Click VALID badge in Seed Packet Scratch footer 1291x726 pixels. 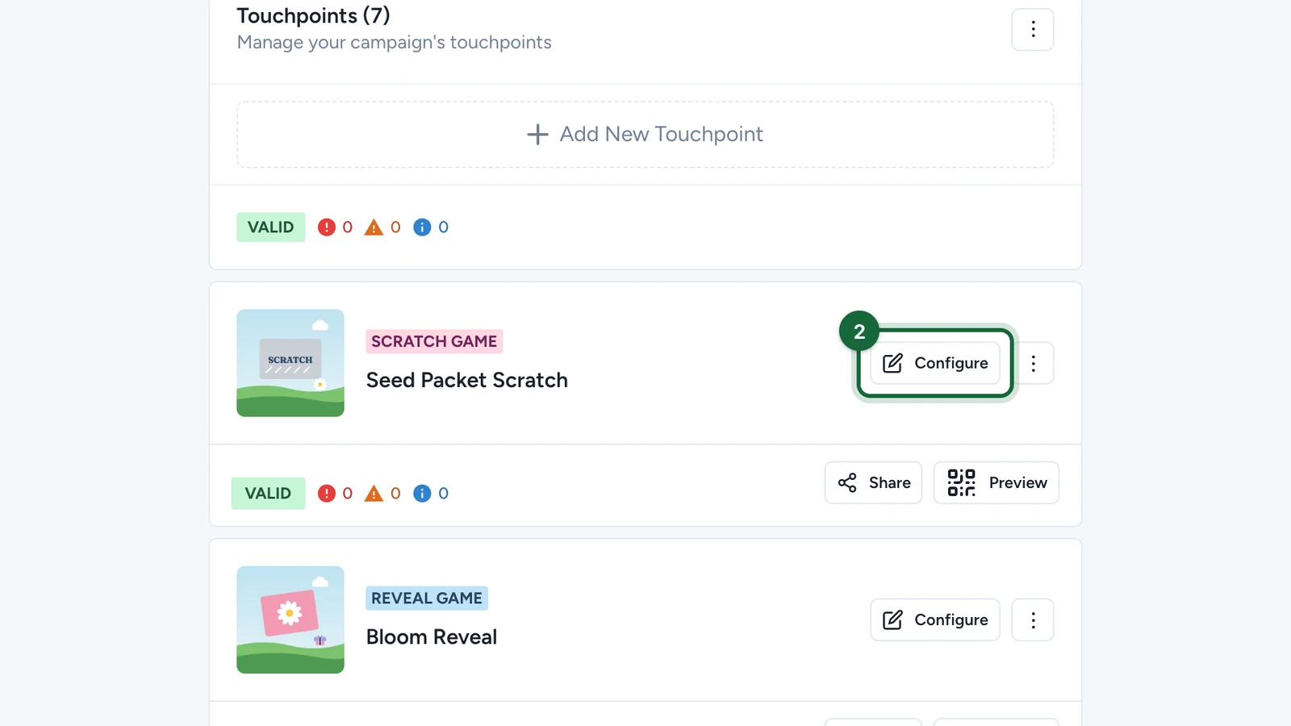pyautogui.click(x=268, y=494)
